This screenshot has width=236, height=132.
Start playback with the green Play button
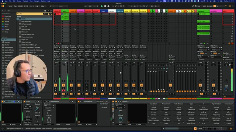tap(102, 6)
